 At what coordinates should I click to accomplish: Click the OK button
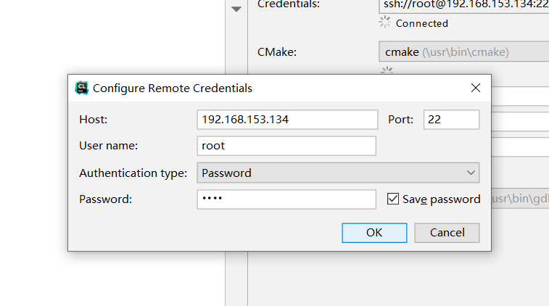pos(374,232)
